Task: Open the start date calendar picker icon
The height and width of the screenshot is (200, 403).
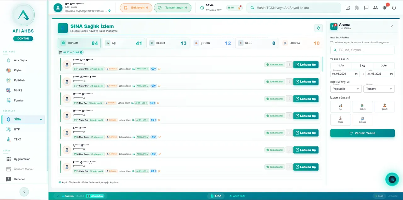Action: tap(356, 74)
